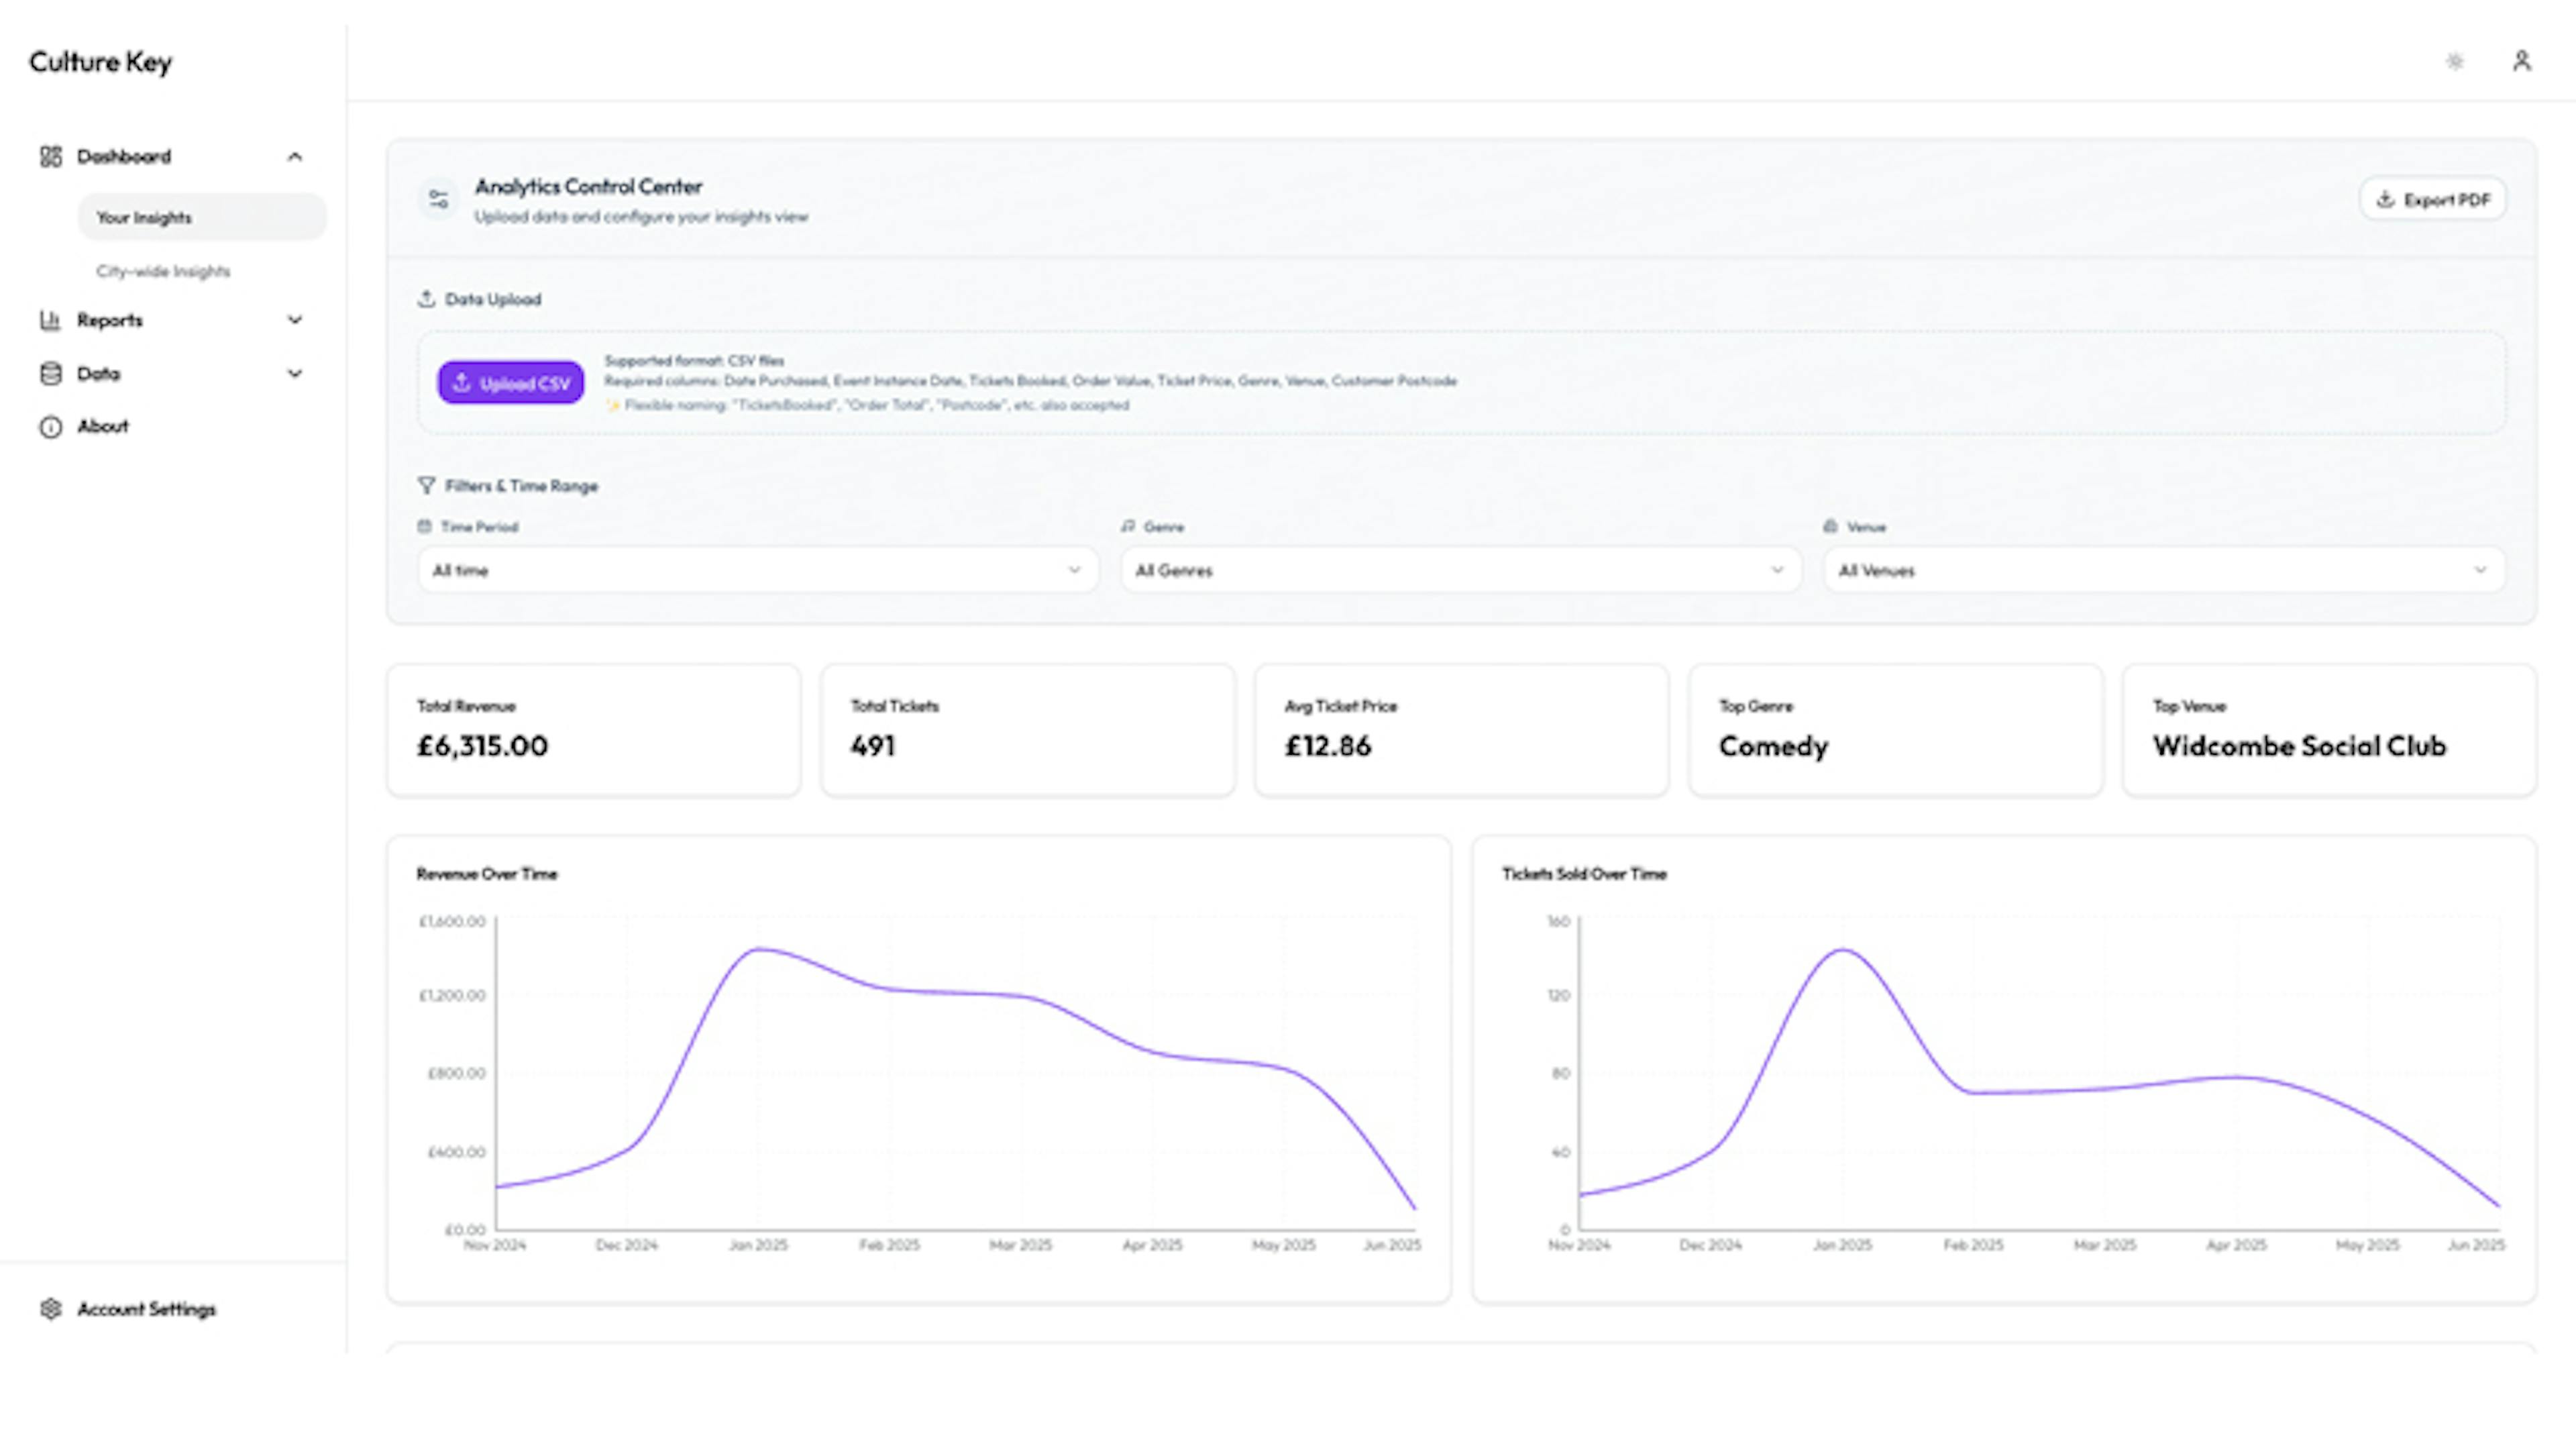Click the About info icon
The image size is (2576, 1450).
pos(51,427)
